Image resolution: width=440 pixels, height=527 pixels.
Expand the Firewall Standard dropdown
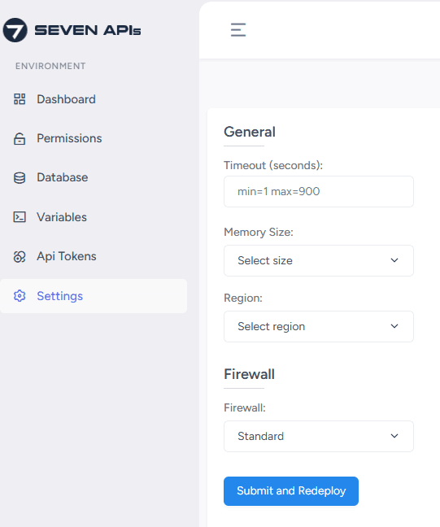pos(319,436)
